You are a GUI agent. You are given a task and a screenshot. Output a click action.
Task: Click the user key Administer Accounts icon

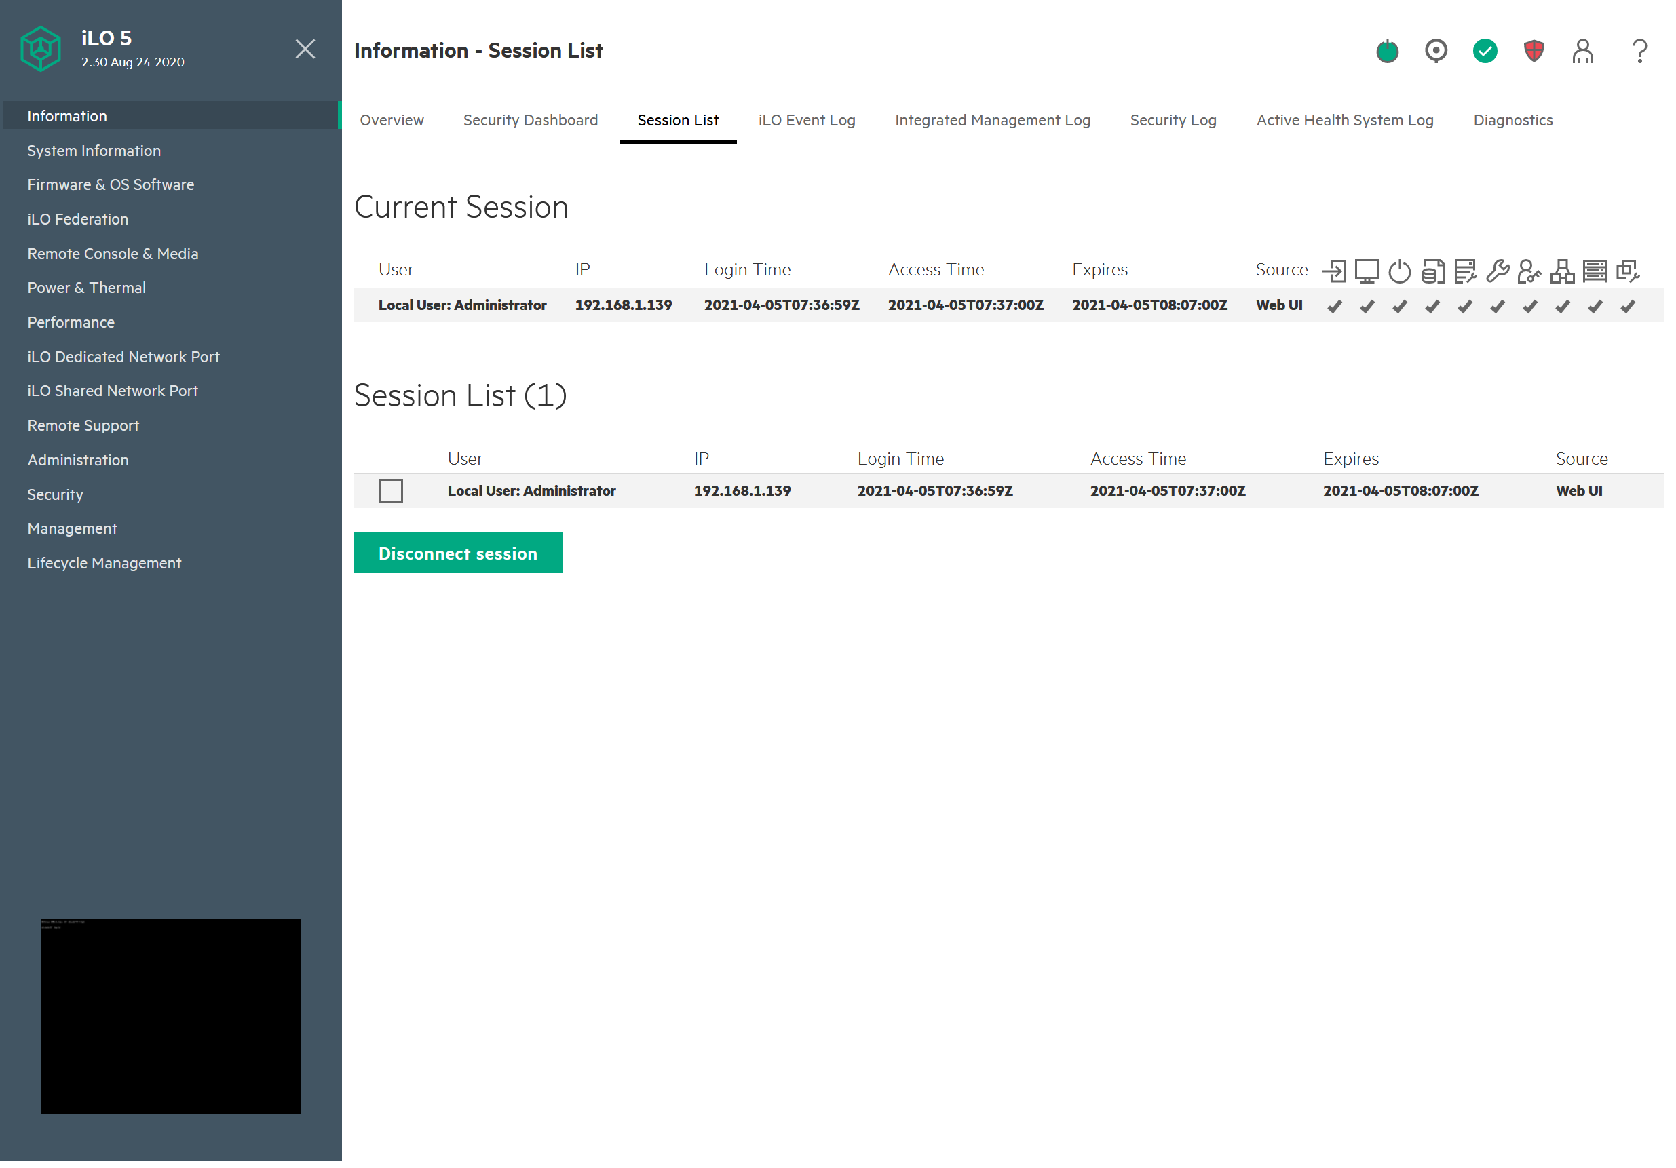pos(1529,271)
